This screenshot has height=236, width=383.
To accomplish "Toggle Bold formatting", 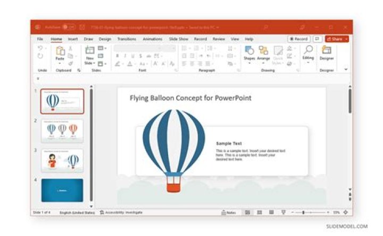I will coord(118,56).
